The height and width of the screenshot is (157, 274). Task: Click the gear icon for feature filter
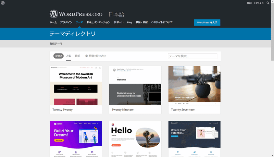[x=86, y=56]
